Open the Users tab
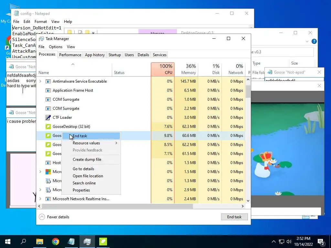This screenshot has height=248, width=331. [129, 55]
